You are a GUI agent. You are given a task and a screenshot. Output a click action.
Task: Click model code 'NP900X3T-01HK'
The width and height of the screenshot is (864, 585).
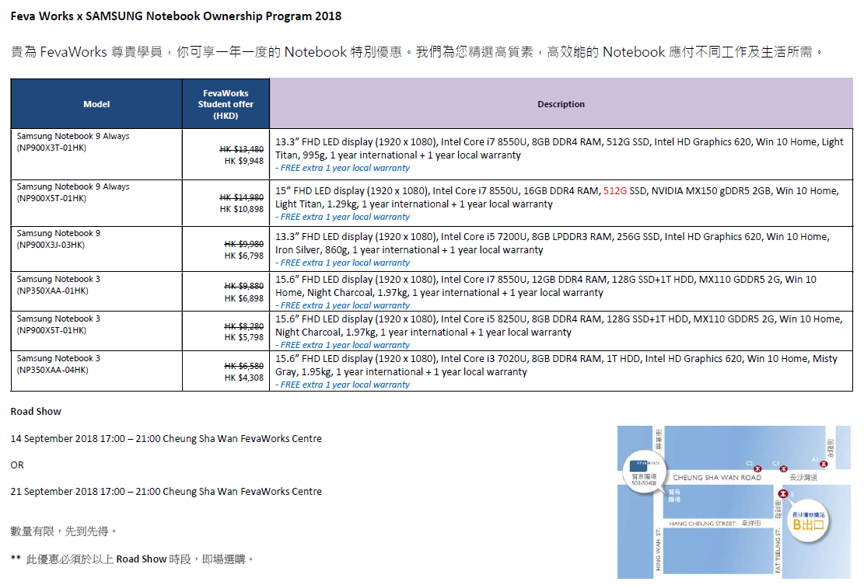pos(51,148)
